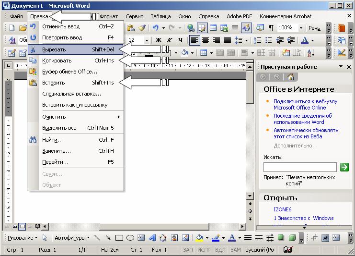
Task: Click the Document Map icon
Action: (260, 28)
